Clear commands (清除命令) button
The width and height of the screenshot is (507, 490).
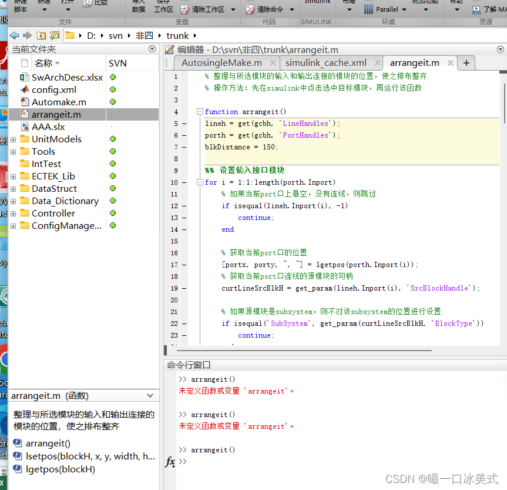tap(264, 10)
